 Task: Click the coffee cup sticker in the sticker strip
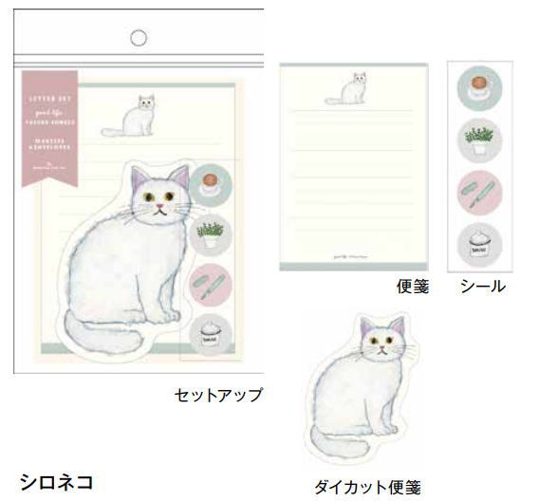pyautogui.click(x=479, y=87)
